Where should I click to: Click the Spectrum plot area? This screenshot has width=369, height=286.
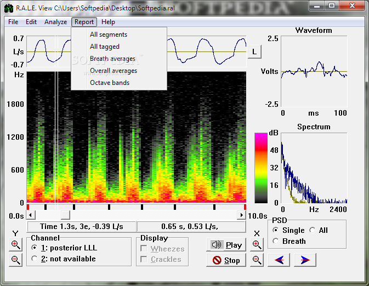click(x=314, y=168)
